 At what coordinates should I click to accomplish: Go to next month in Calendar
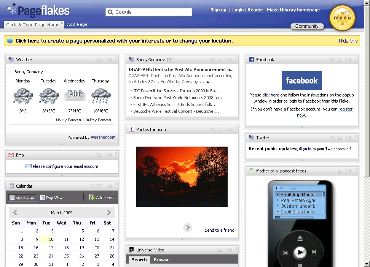[109, 213]
